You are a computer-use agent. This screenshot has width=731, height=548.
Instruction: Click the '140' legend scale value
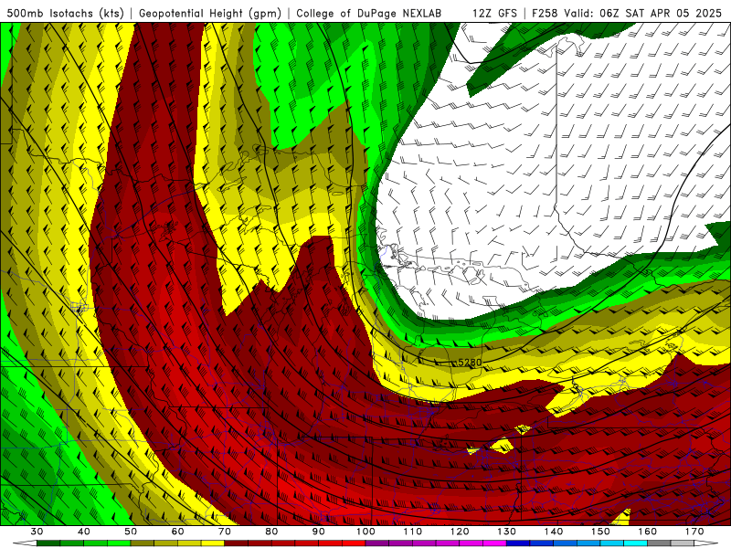tap(554, 532)
